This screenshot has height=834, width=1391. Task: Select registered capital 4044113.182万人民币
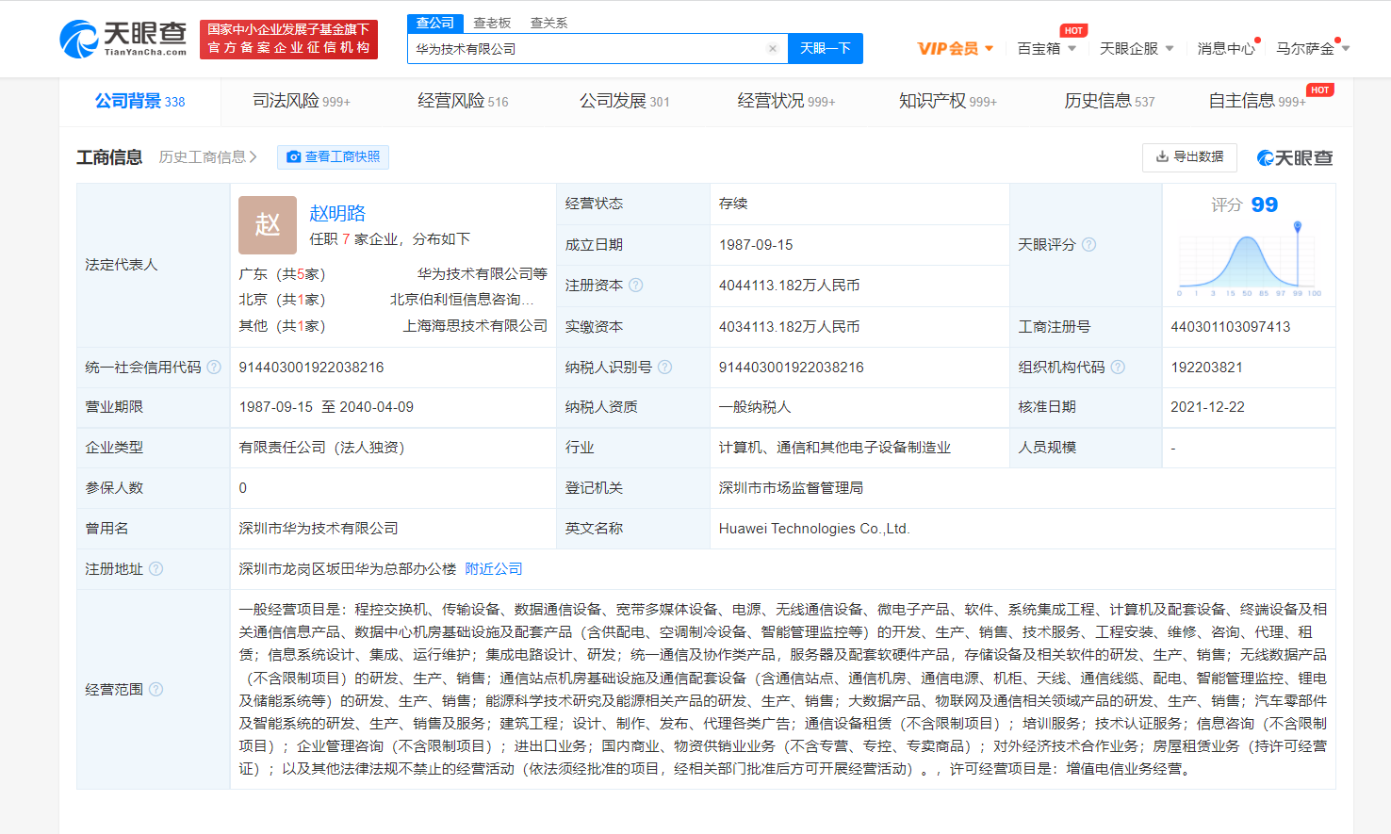pyautogui.click(x=790, y=285)
